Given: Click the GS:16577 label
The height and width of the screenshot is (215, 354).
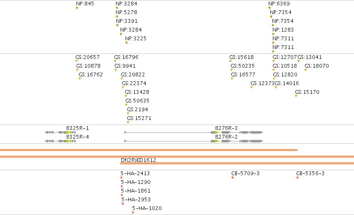Looking at the screenshot, I should (243, 75).
